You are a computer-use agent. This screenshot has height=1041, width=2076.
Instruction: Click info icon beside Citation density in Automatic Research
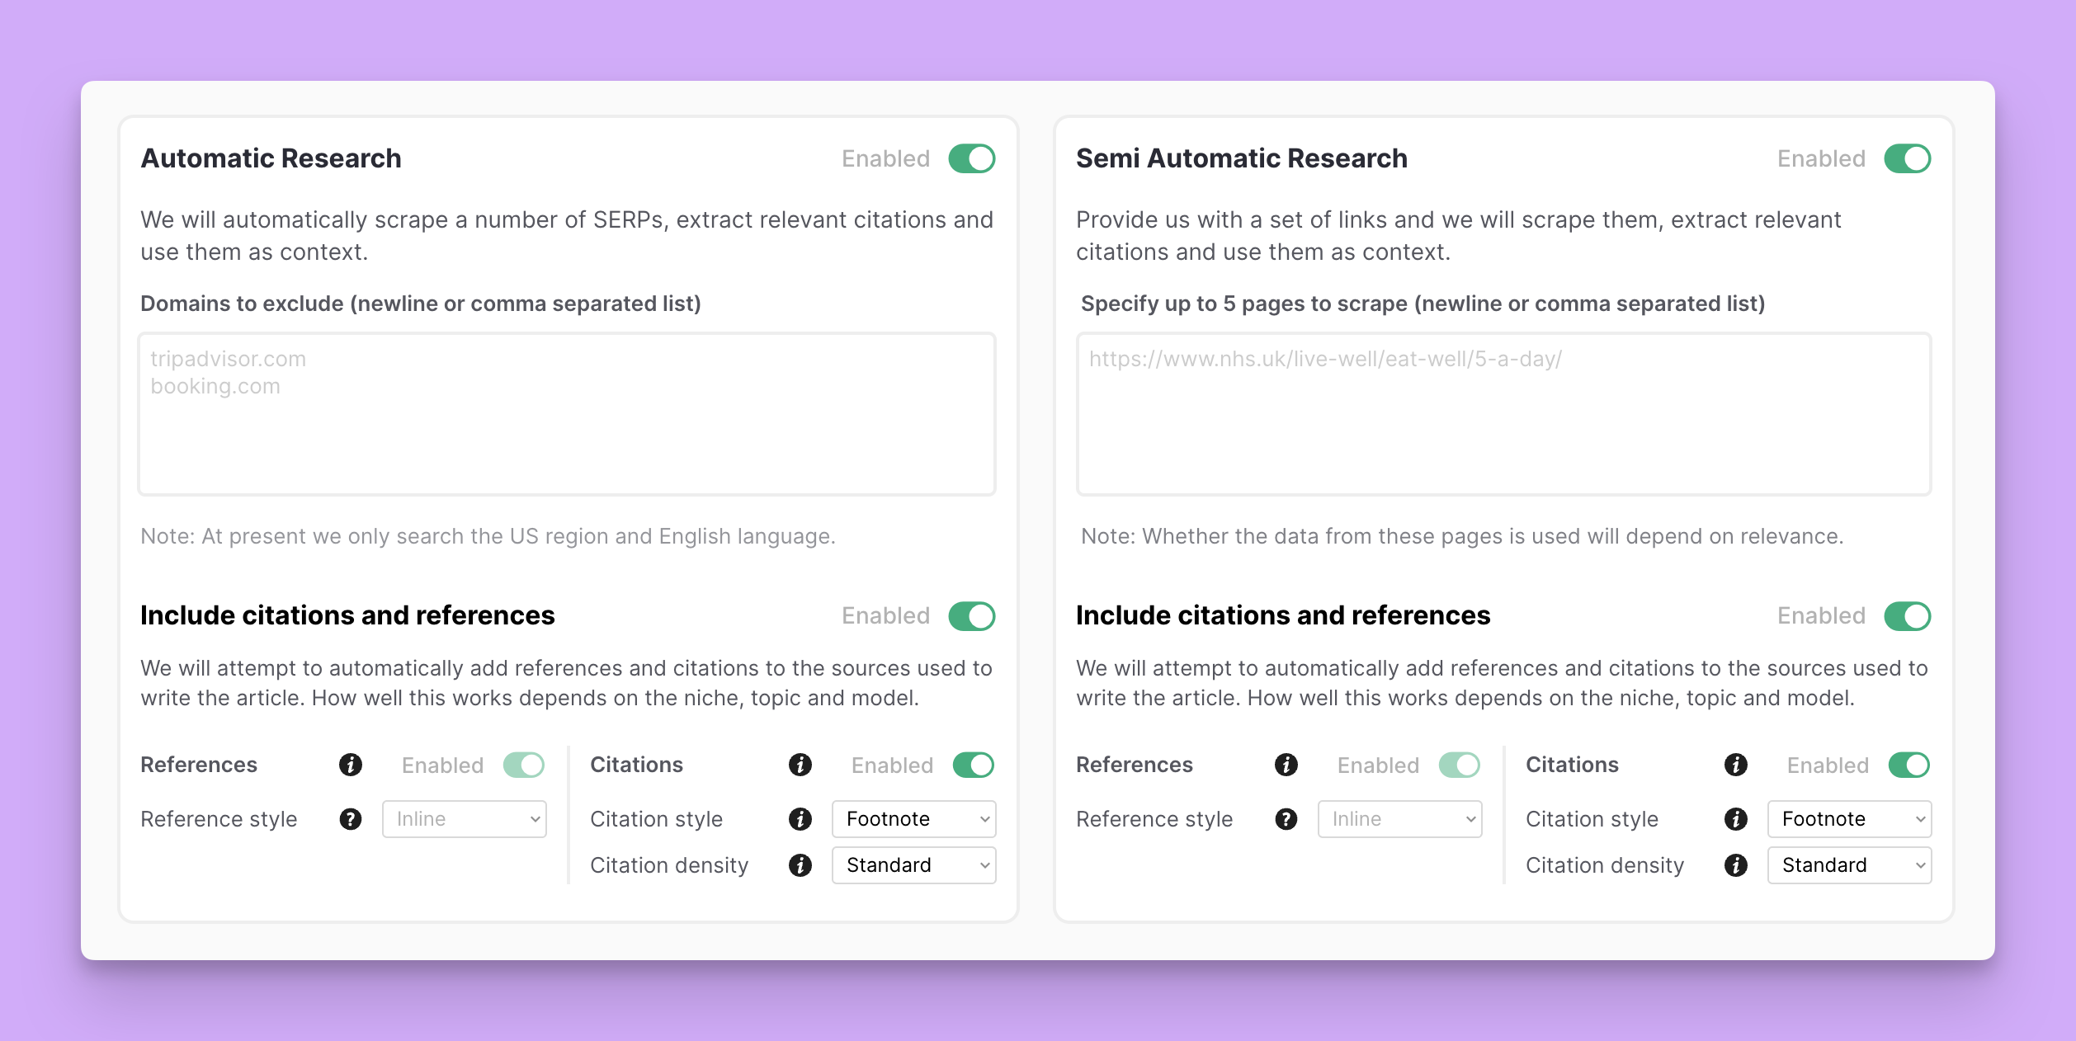[800, 865]
